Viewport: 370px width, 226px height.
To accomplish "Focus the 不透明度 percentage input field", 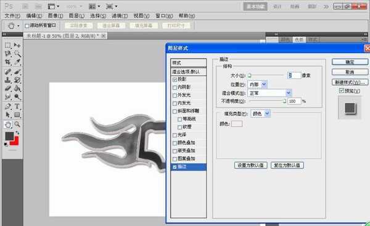I will tap(294, 101).
